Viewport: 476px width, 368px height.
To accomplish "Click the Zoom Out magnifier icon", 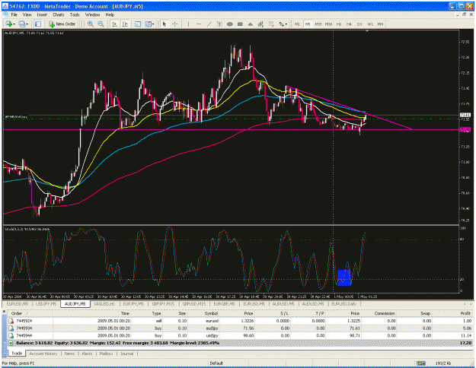I will 101,24.
